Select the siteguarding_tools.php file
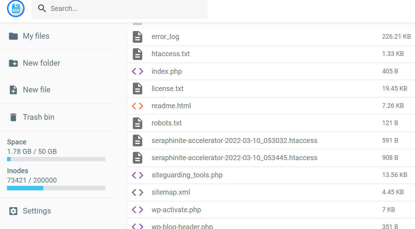Image resolution: width=415 pixels, height=229 pixels. (x=187, y=175)
